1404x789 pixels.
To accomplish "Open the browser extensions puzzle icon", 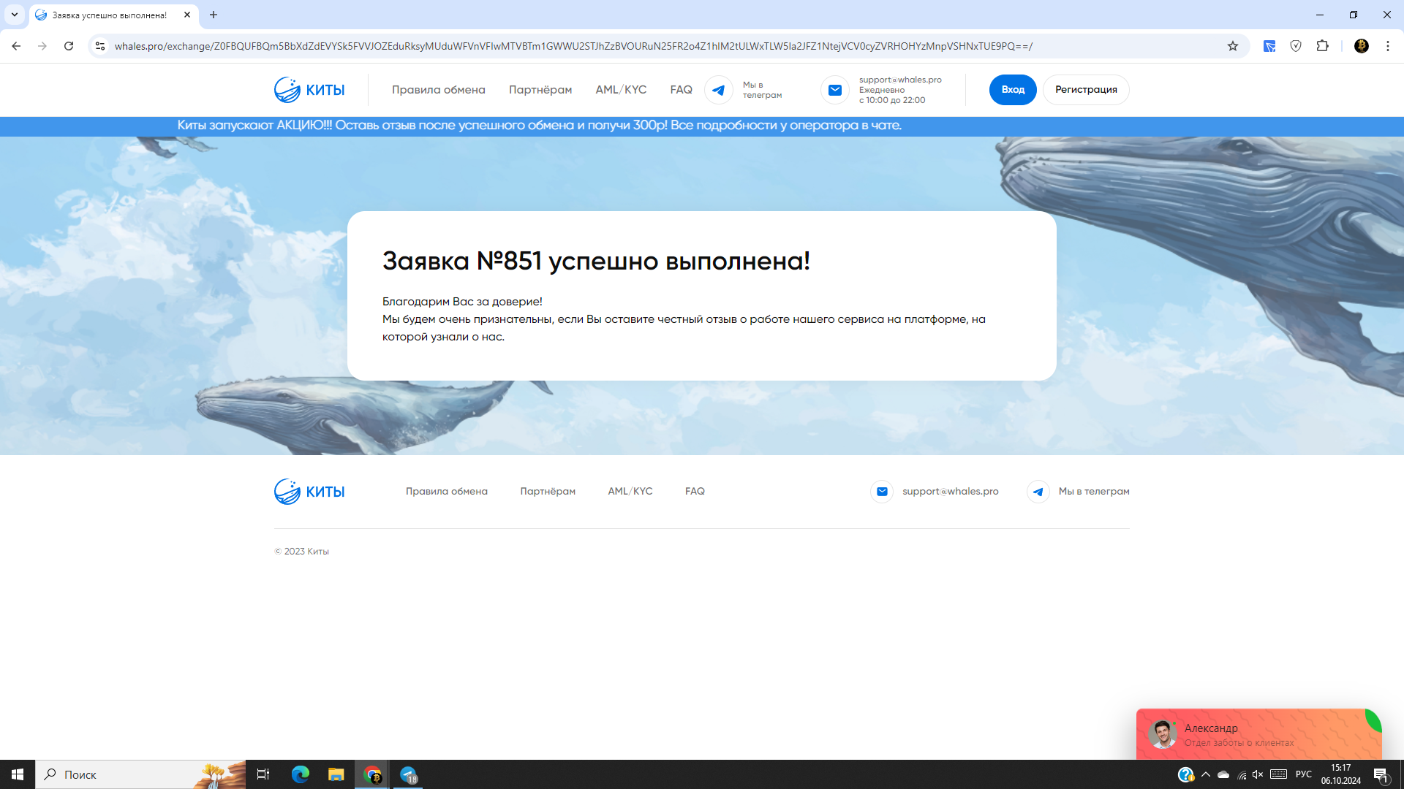I will pos(1322,46).
